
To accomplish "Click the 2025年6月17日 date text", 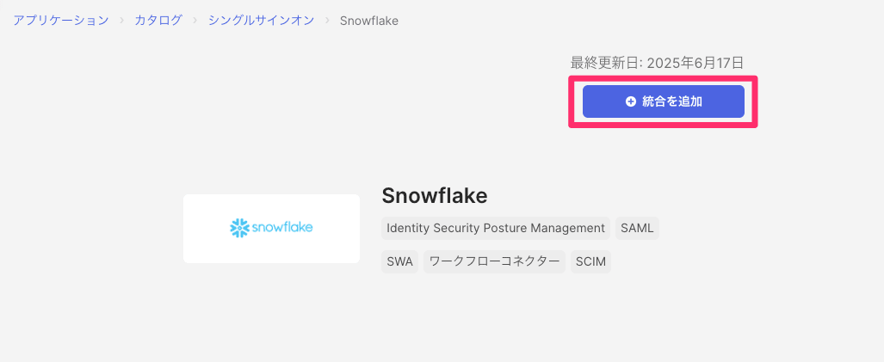I will 695,62.
